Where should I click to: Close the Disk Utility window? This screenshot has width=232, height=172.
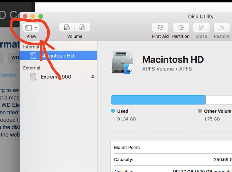pyautogui.click(x=25, y=16)
